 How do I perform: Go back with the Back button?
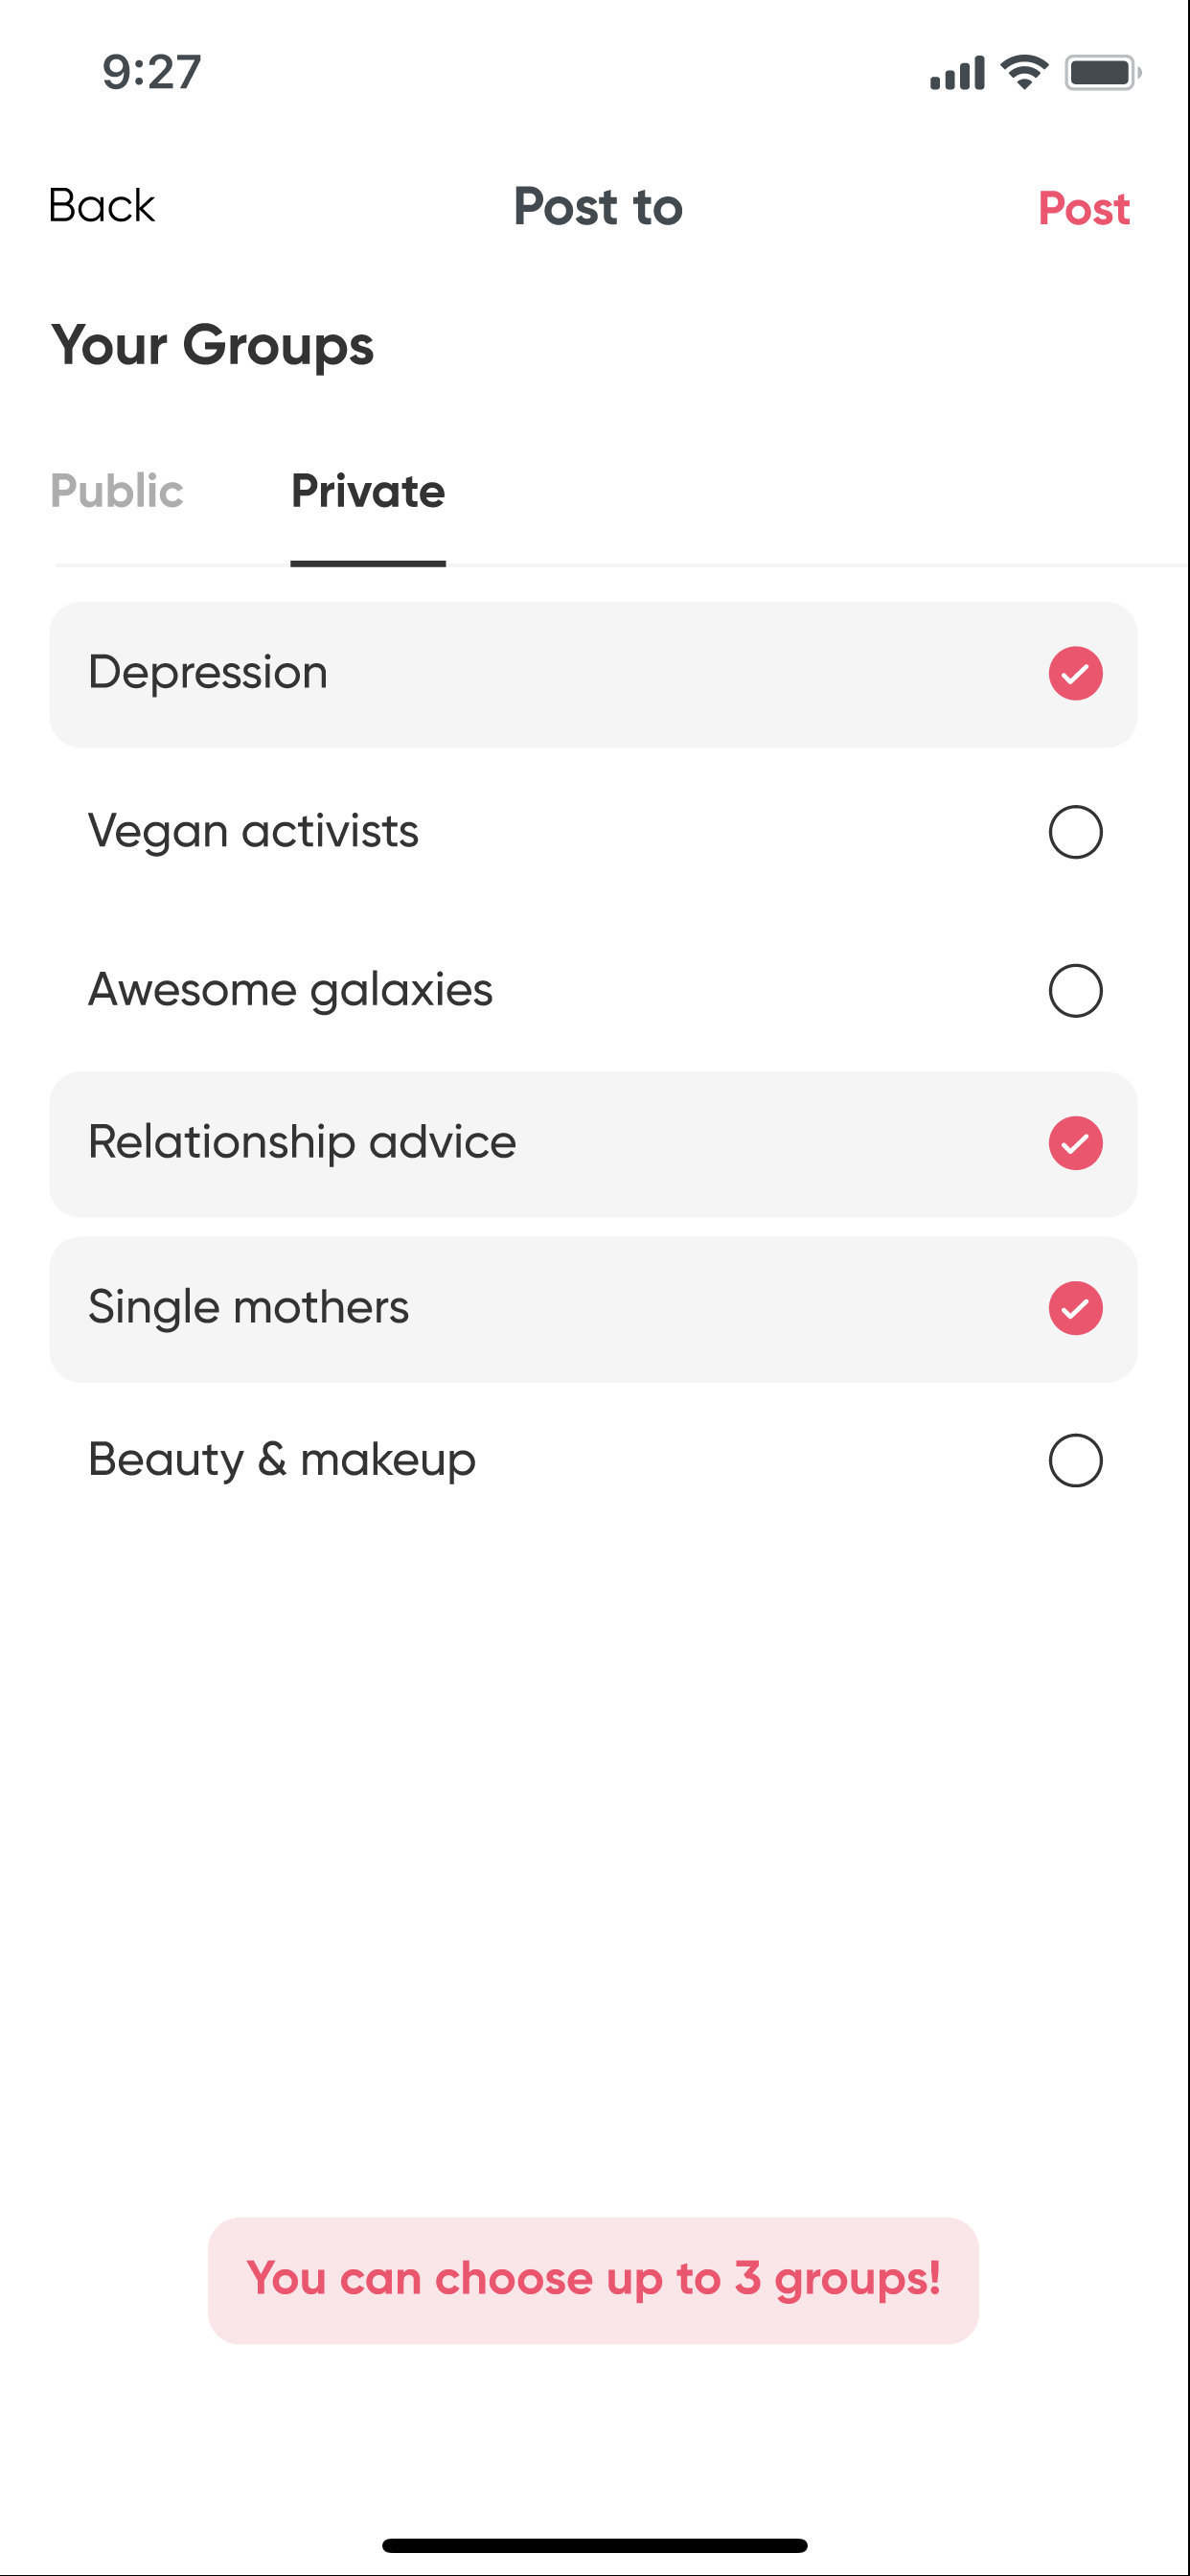click(102, 206)
